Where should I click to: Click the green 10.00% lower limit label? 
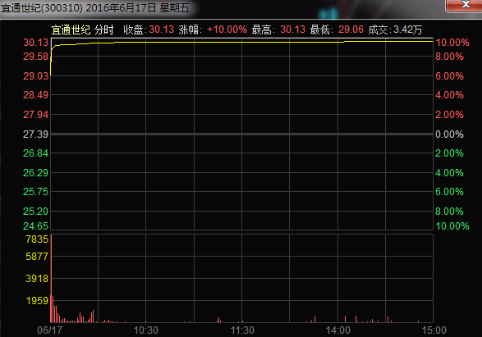(x=452, y=225)
